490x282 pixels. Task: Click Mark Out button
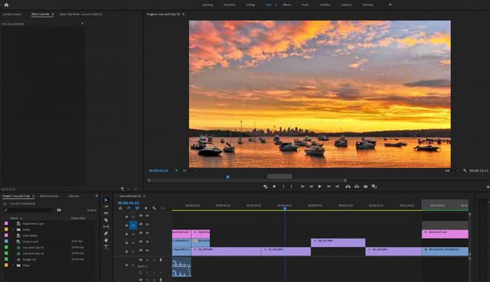(291, 186)
